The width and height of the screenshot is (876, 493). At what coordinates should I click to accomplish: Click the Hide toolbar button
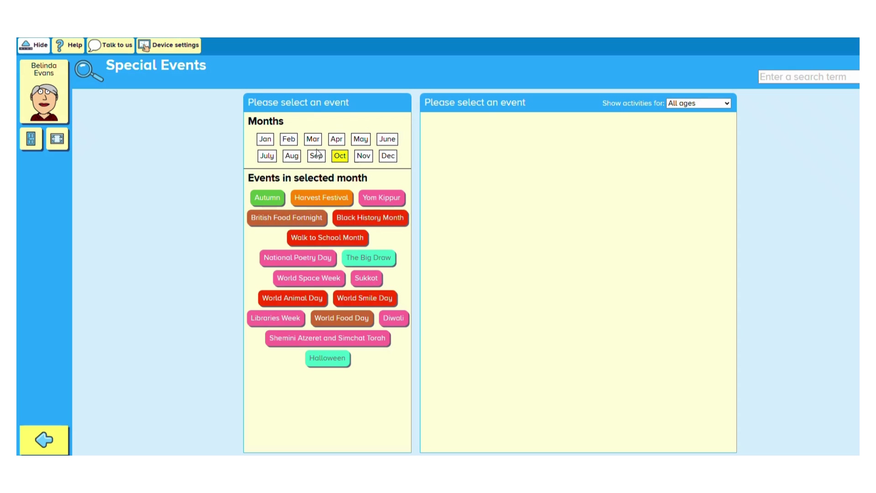coord(34,45)
